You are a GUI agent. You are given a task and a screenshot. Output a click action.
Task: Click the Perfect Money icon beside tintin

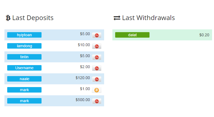(x=97, y=57)
